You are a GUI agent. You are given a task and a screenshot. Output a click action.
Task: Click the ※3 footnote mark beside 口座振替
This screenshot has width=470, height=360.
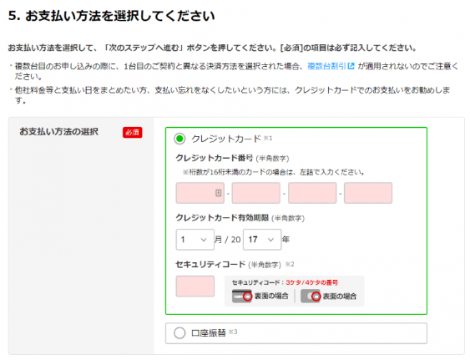tap(233, 332)
